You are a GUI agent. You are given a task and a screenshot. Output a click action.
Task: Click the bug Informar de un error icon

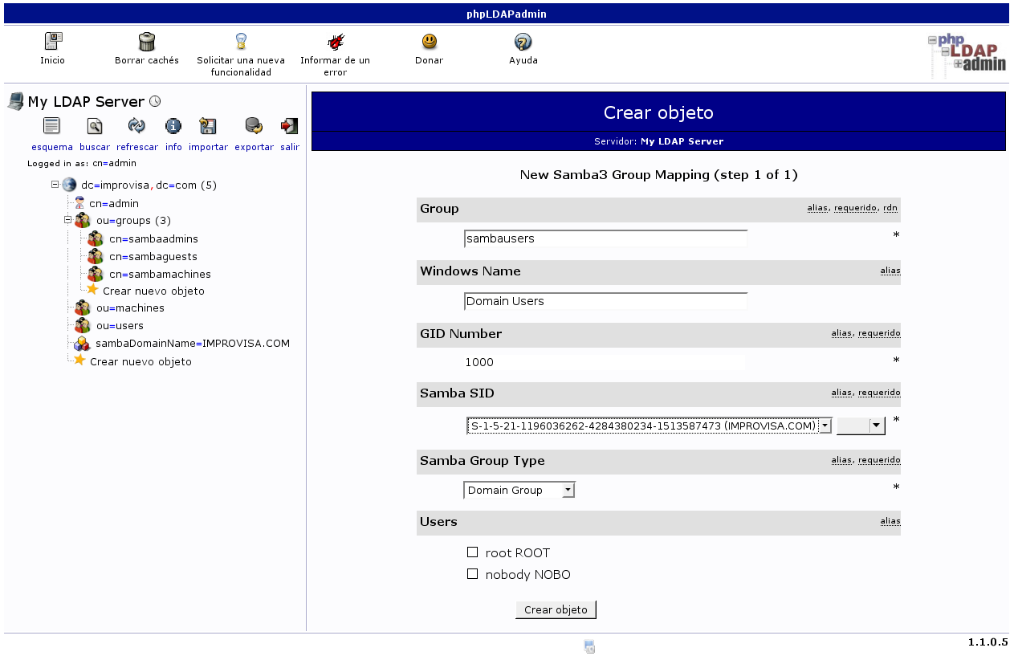(x=335, y=41)
